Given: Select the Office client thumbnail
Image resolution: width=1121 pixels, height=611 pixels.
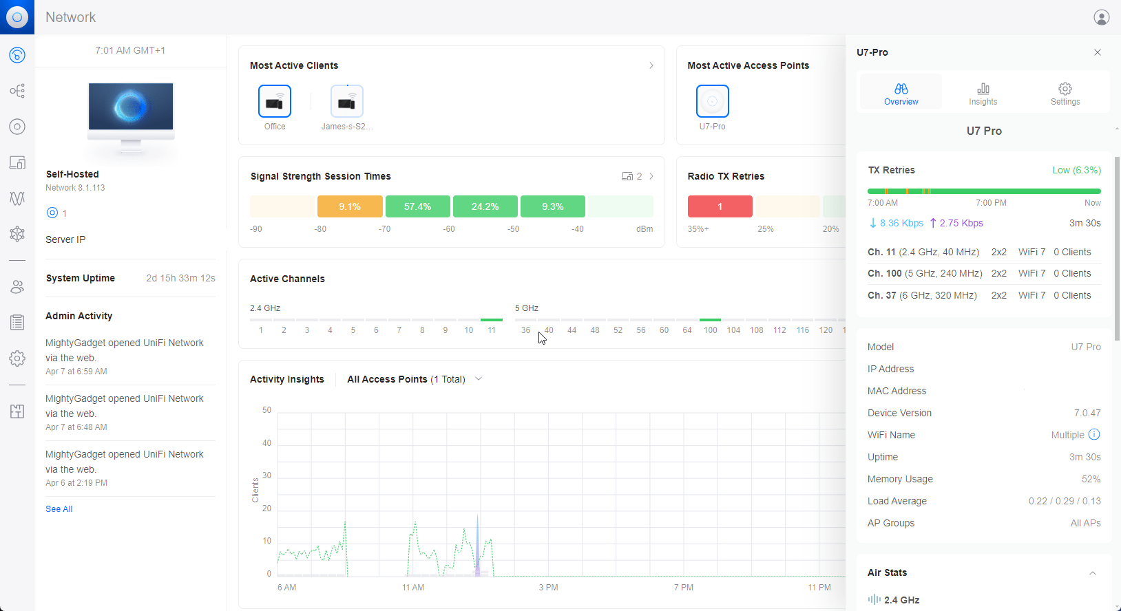Looking at the screenshot, I should [x=275, y=102].
